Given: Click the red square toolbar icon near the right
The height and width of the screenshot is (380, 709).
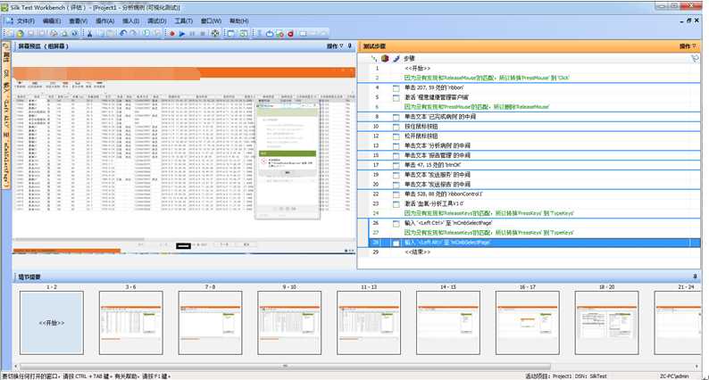Looking at the screenshot, I should 291,33.
